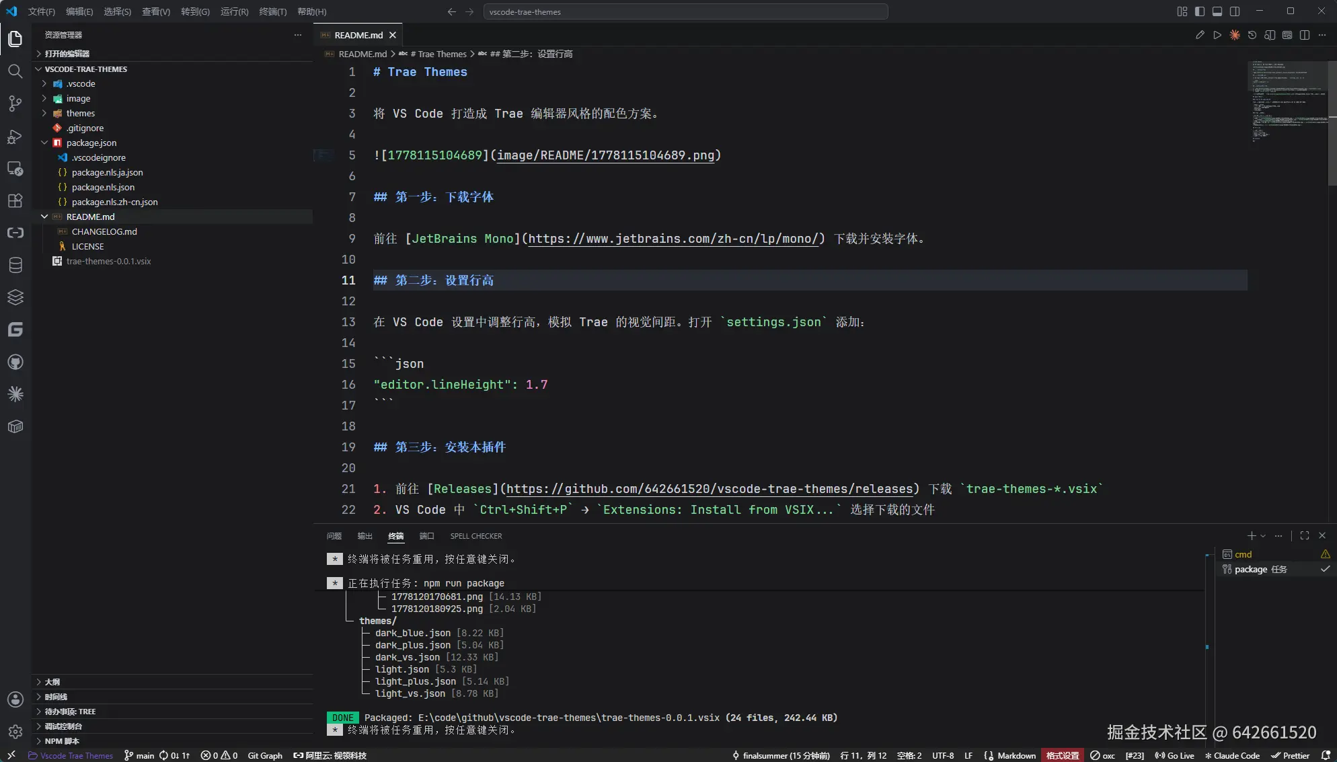1337x762 pixels.
Task: Click the run triangle icon in editor toolbar
Action: (x=1217, y=35)
